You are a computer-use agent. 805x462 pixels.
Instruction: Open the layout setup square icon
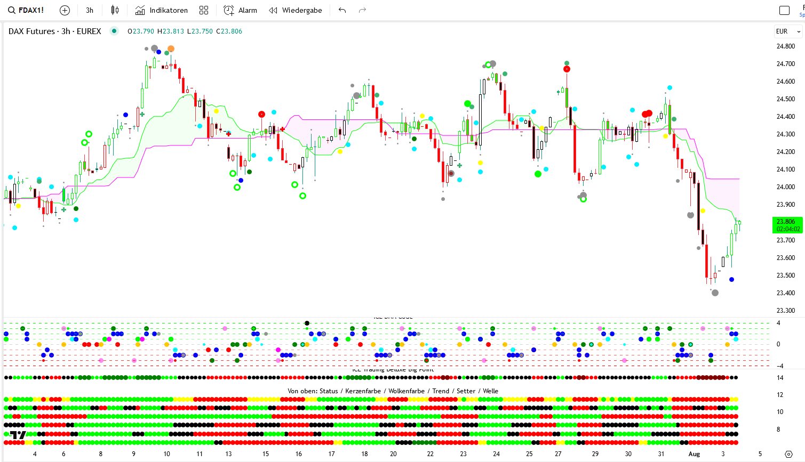click(x=784, y=10)
